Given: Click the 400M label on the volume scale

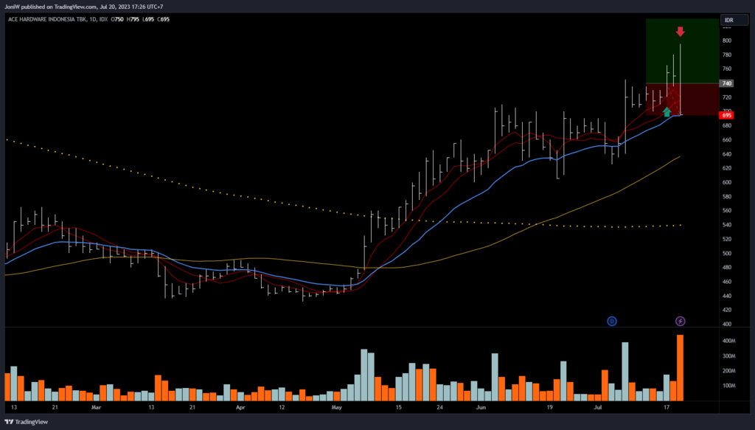Looking at the screenshot, I should pyautogui.click(x=728, y=341).
